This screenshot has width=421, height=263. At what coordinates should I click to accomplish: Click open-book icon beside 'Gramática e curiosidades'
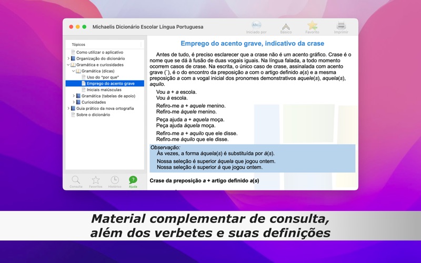click(x=73, y=65)
